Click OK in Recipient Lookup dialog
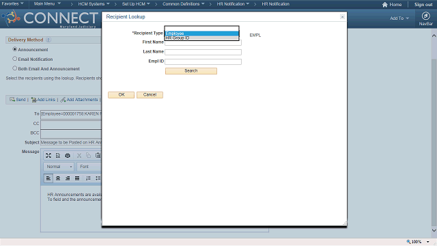 pos(122,95)
